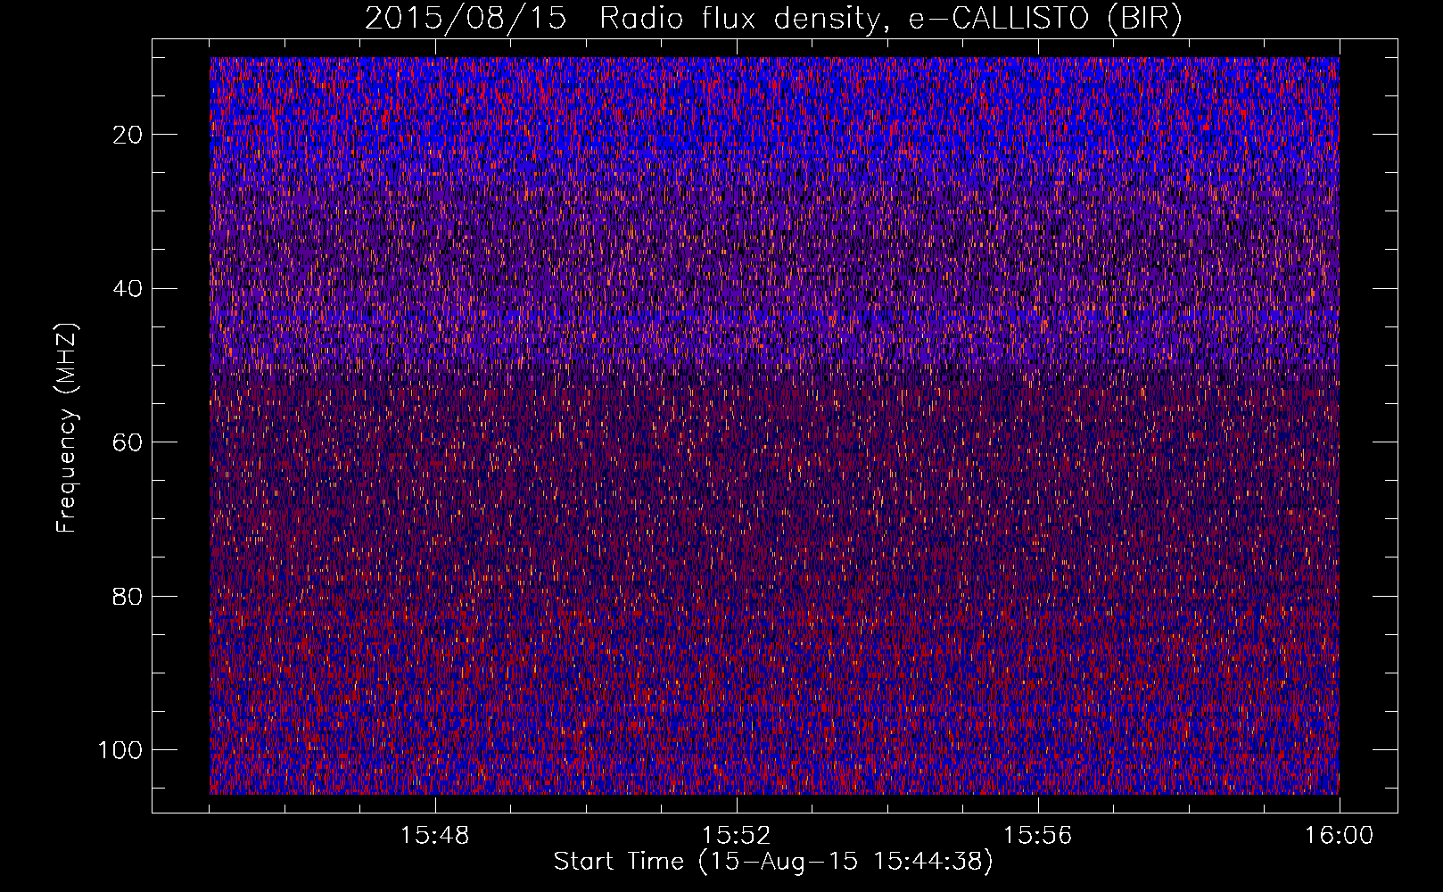Image resolution: width=1443 pixels, height=892 pixels.
Task: Click the frequency tick label "60"
Action: pos(128,442)
